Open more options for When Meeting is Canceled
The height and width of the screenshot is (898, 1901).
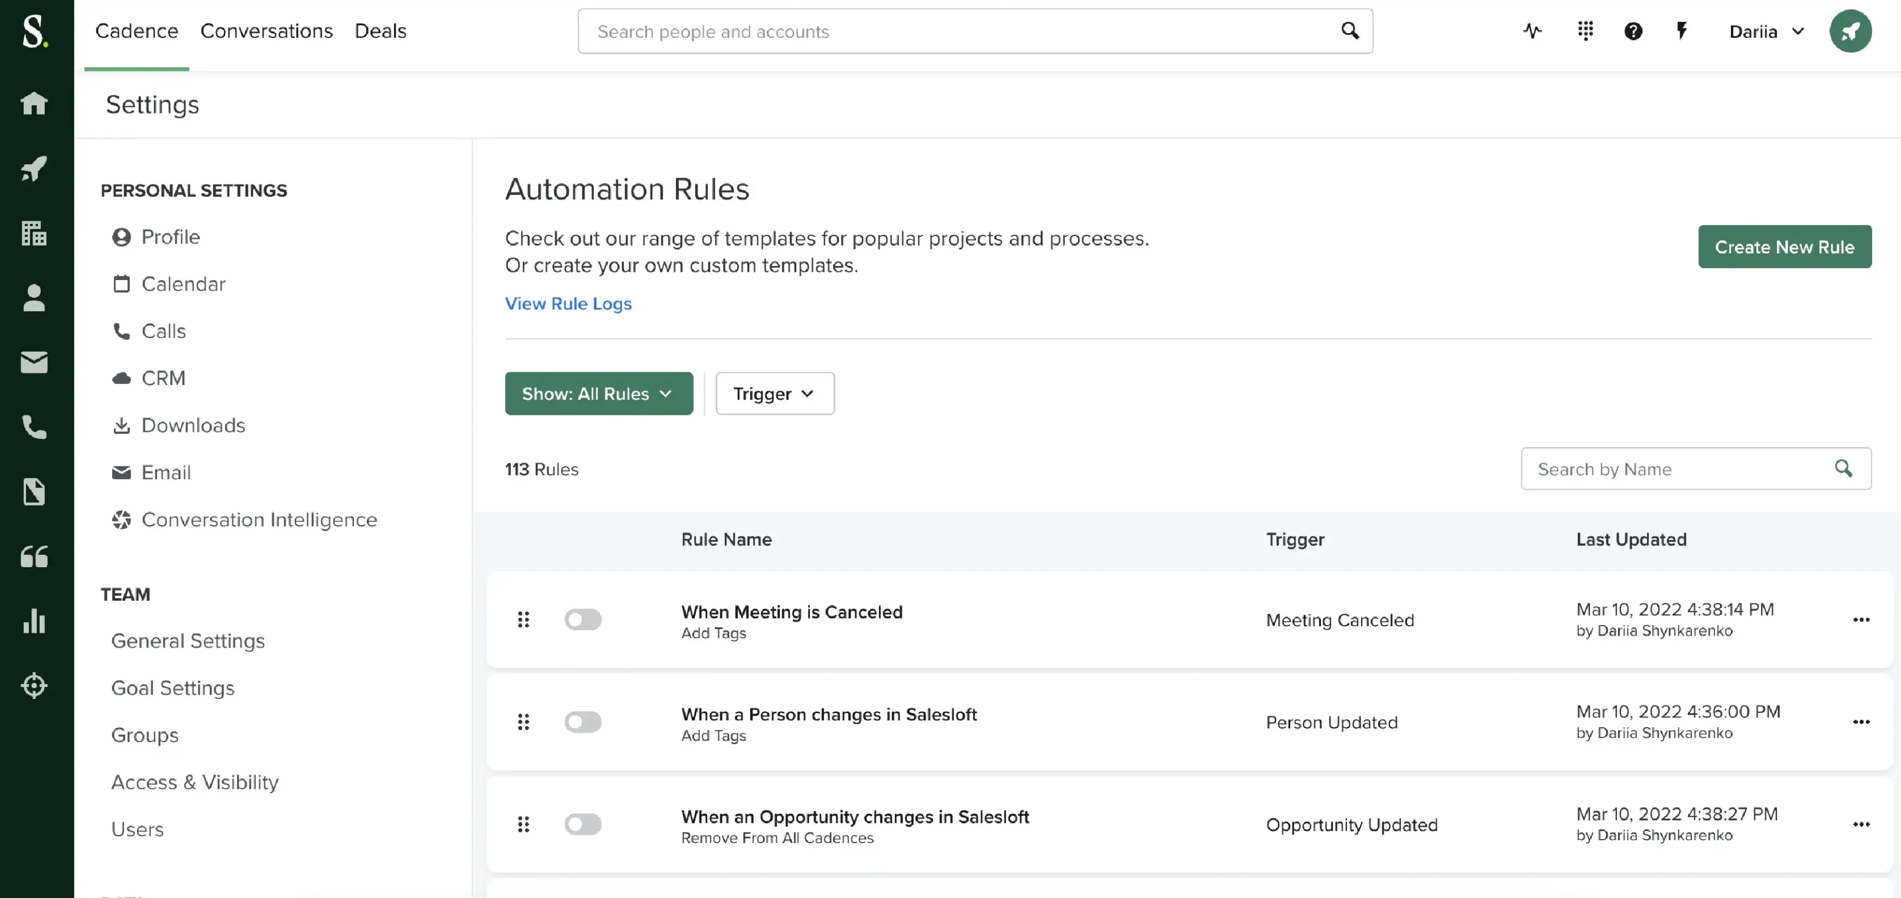point(1861,620)
